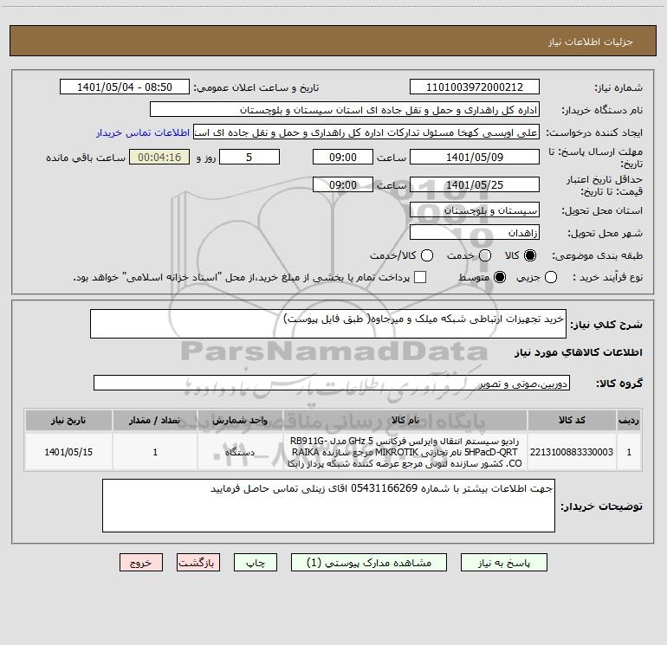The height and width of the screenshot is (645, 667).
Task: Click the تعداد / مقدار column header
Action: 155,420
